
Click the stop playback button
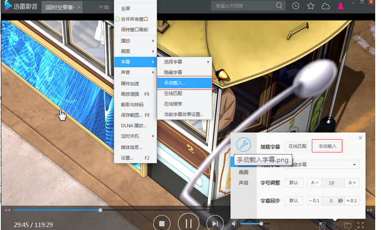coord(162,223)
